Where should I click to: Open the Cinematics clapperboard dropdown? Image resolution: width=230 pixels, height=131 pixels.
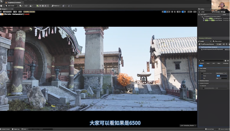(x=31, y=6)
